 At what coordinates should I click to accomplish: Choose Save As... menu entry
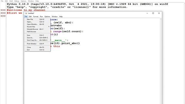tap(37, 38)
